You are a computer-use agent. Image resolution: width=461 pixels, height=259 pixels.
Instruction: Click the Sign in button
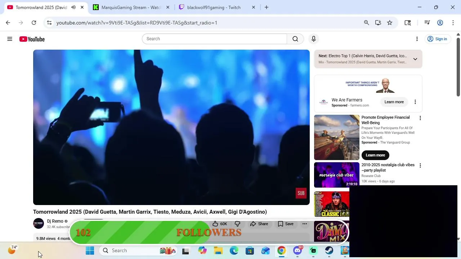pyautogui.click(x=437, y=39)
